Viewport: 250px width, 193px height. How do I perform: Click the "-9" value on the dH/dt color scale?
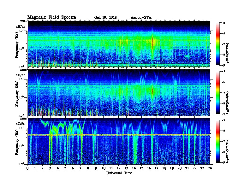coord(223,65)
